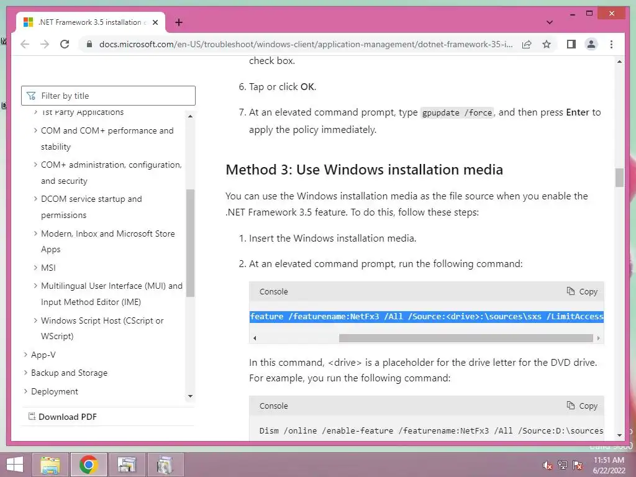Expand the MSI node
Viewport: 636px width, 477px height.
coord(35,268)
